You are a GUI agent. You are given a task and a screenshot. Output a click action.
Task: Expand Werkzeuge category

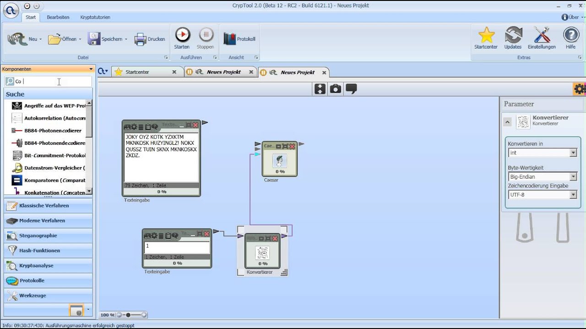48,296
